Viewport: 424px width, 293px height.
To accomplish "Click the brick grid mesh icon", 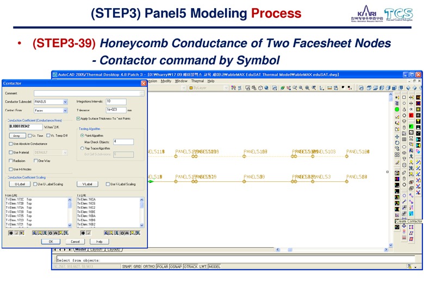I will point(404,139).
